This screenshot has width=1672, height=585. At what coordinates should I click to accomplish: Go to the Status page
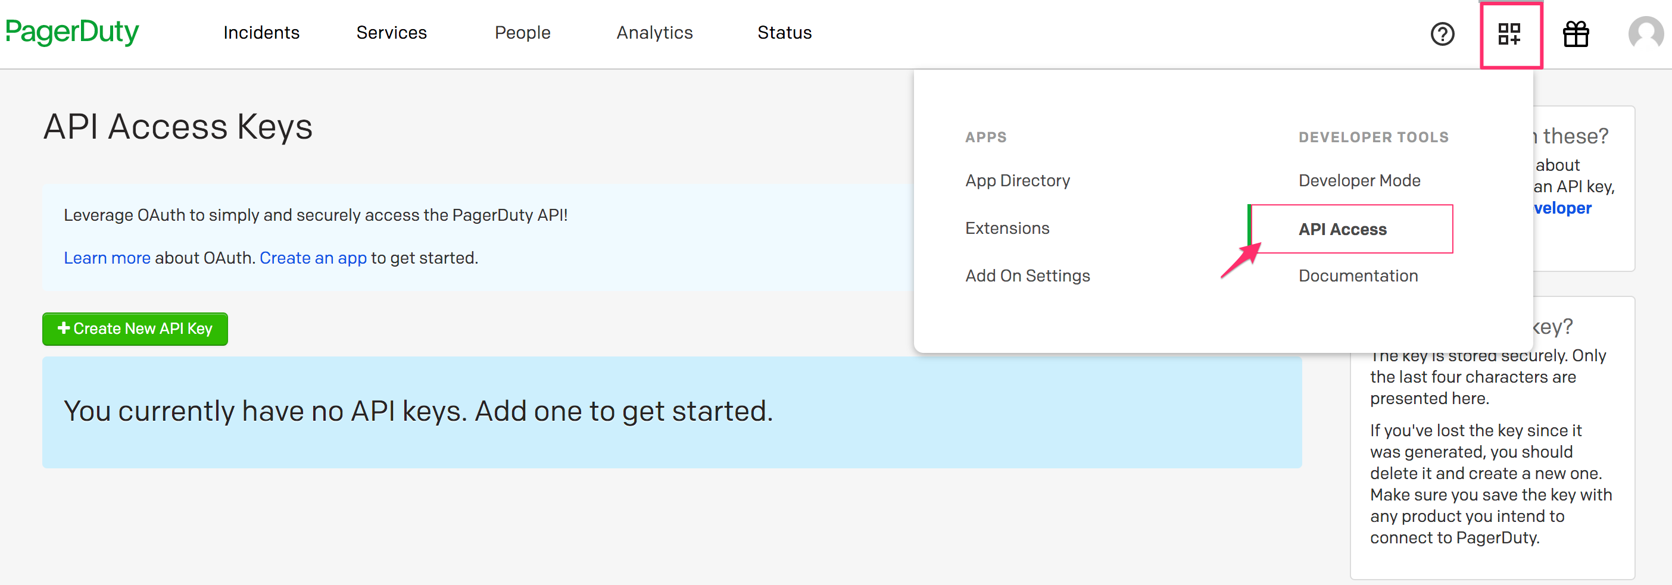[784, 33]
